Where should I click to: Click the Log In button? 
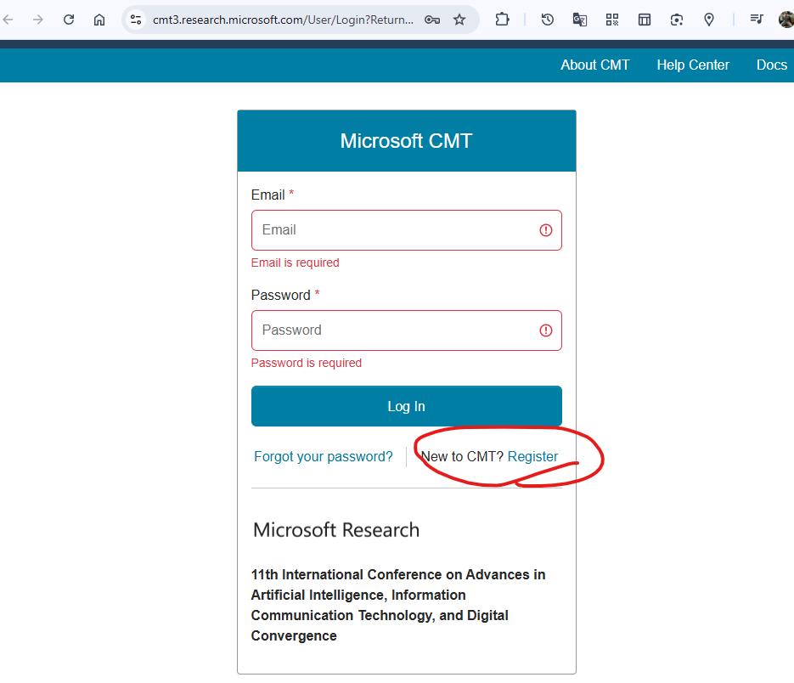(407, 406)
